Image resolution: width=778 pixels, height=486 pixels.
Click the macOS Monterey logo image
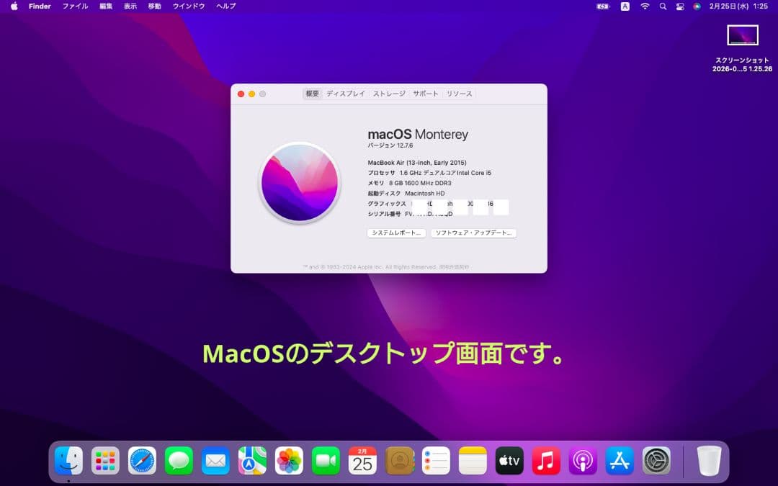[x=300, y=182]
